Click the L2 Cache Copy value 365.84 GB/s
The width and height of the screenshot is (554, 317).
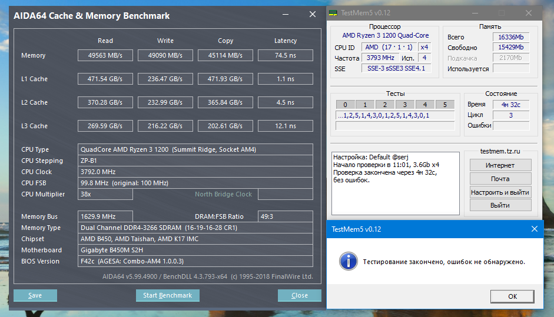click(225, 102)
